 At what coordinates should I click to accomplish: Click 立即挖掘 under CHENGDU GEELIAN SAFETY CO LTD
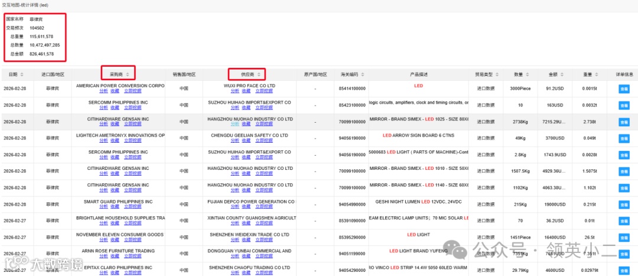tap(264, 140)
